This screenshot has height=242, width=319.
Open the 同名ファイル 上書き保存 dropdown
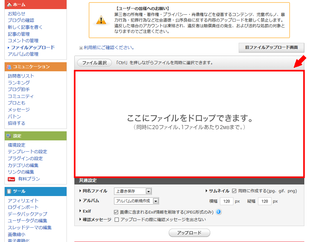click(133, 191)
